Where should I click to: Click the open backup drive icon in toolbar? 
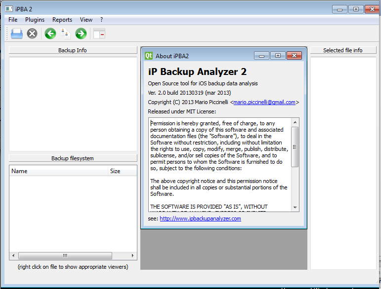[17, 34]
